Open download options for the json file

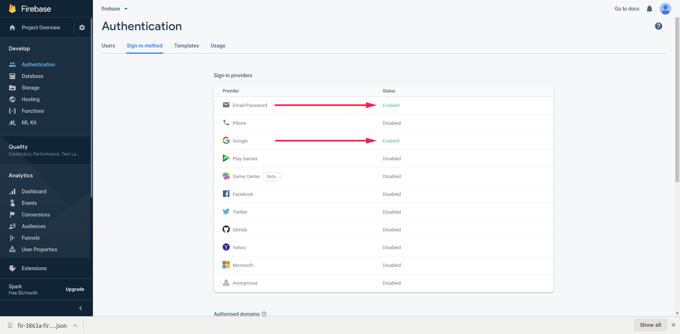(75, 325)
